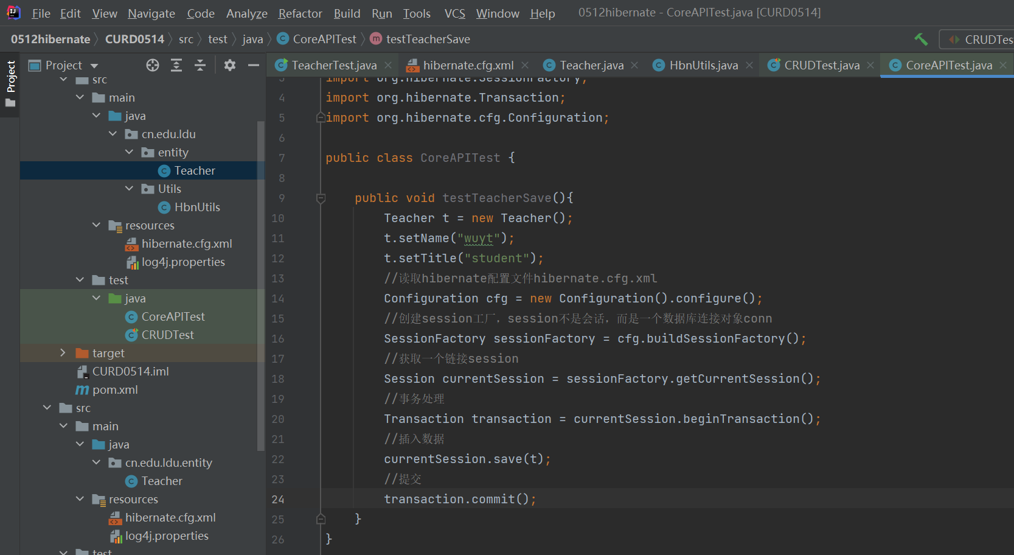Close the CoreAPITest.java tab
This screenshot has width=1014, height=555.
pyautogui.click(x=1003, y=65)
